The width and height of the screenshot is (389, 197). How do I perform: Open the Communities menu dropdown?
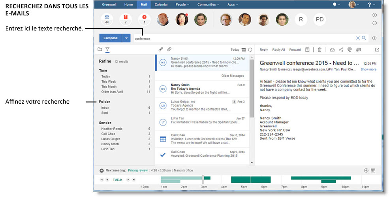[209, 4]
